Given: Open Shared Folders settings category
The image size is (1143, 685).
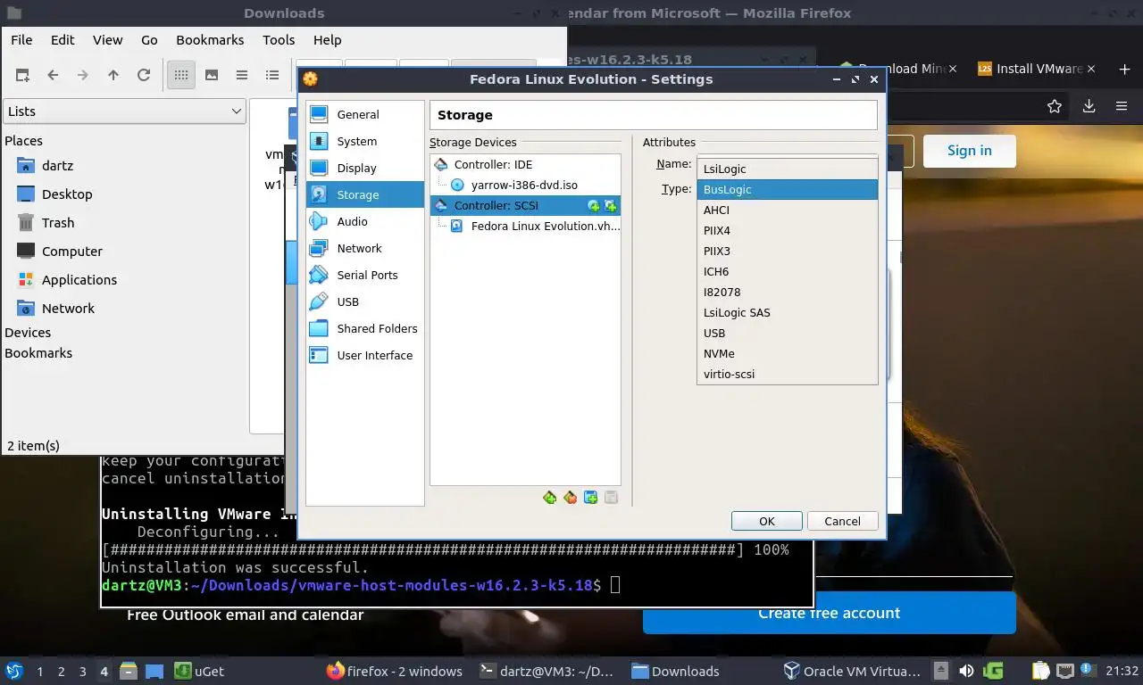Looking at the screenshot, I should point(365,328).
